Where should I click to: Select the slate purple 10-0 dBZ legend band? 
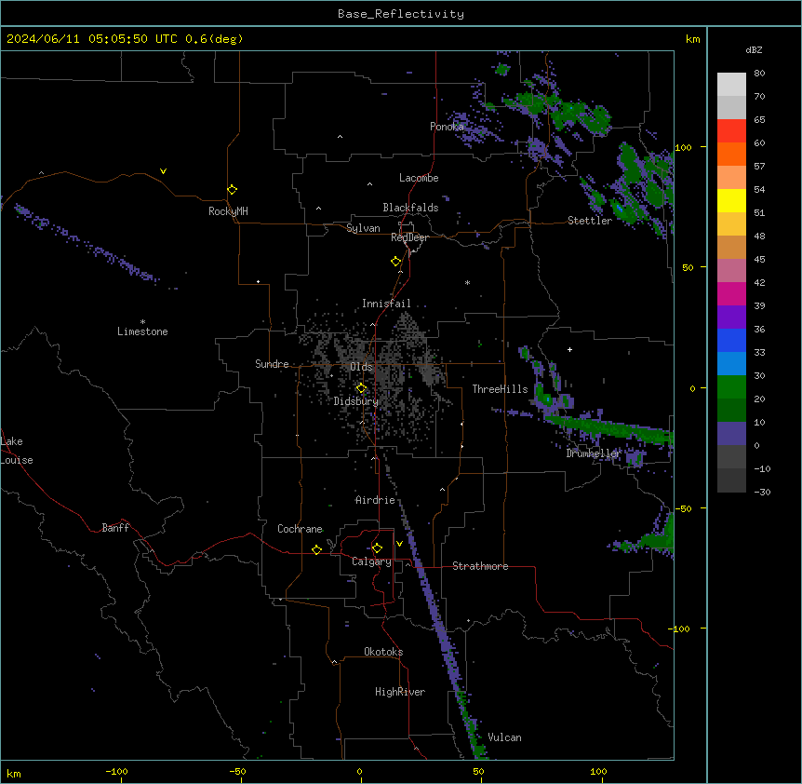pos(731,434)
